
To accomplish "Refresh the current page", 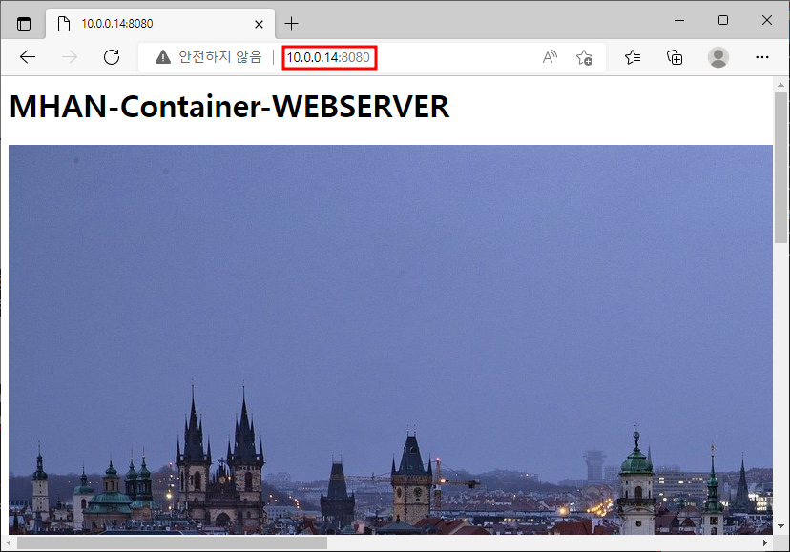I will click(112, 57).
